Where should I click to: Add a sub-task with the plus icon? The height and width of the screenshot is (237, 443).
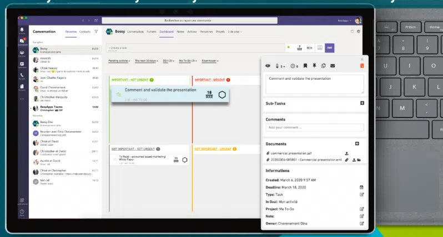362,103
